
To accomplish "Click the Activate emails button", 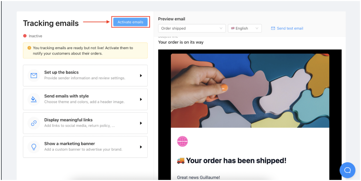I will pos(130,22).
